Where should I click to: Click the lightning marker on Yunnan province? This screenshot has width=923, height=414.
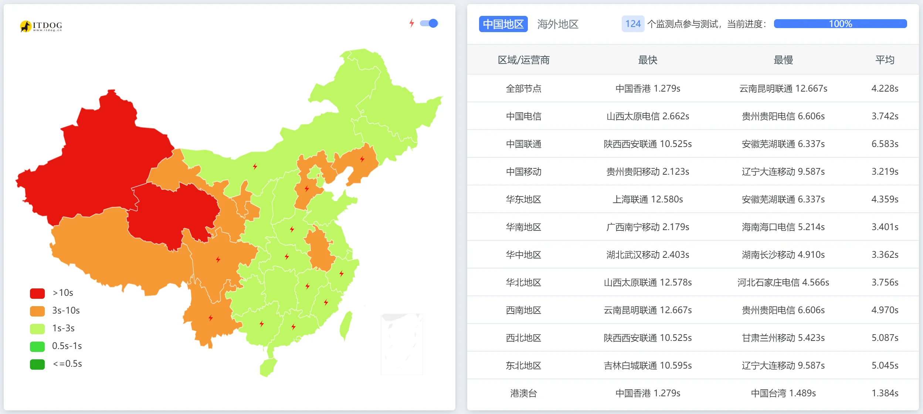click(210, 318)
